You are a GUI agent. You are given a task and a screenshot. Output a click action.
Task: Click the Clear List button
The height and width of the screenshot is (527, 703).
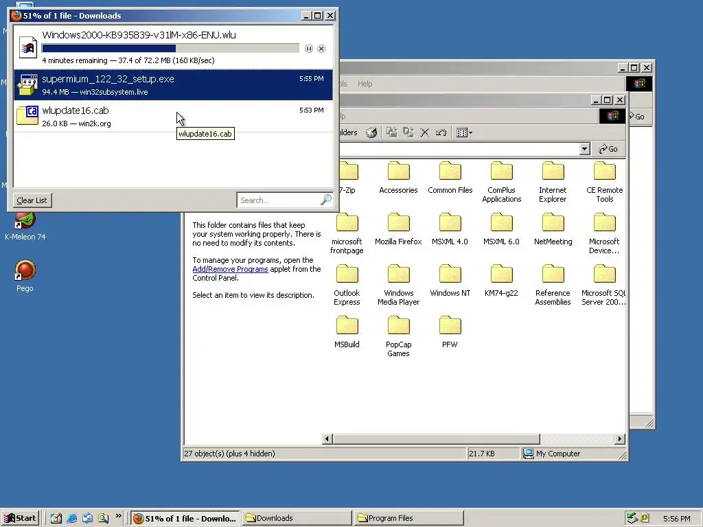[x=32, y=200]
